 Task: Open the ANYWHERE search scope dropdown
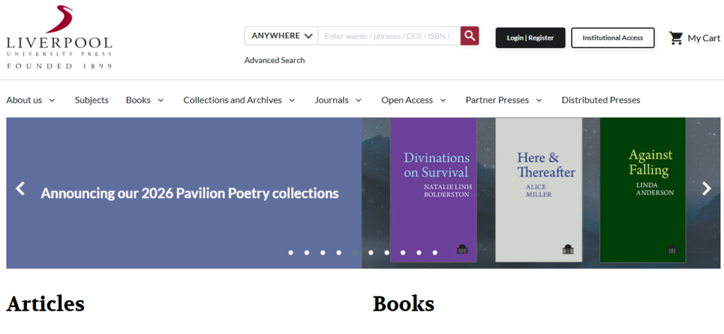[x=281, y=35]
